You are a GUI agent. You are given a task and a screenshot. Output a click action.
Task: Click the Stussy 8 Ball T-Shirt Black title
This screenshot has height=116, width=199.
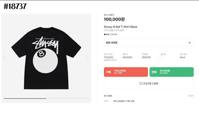[x=120, y=27]
